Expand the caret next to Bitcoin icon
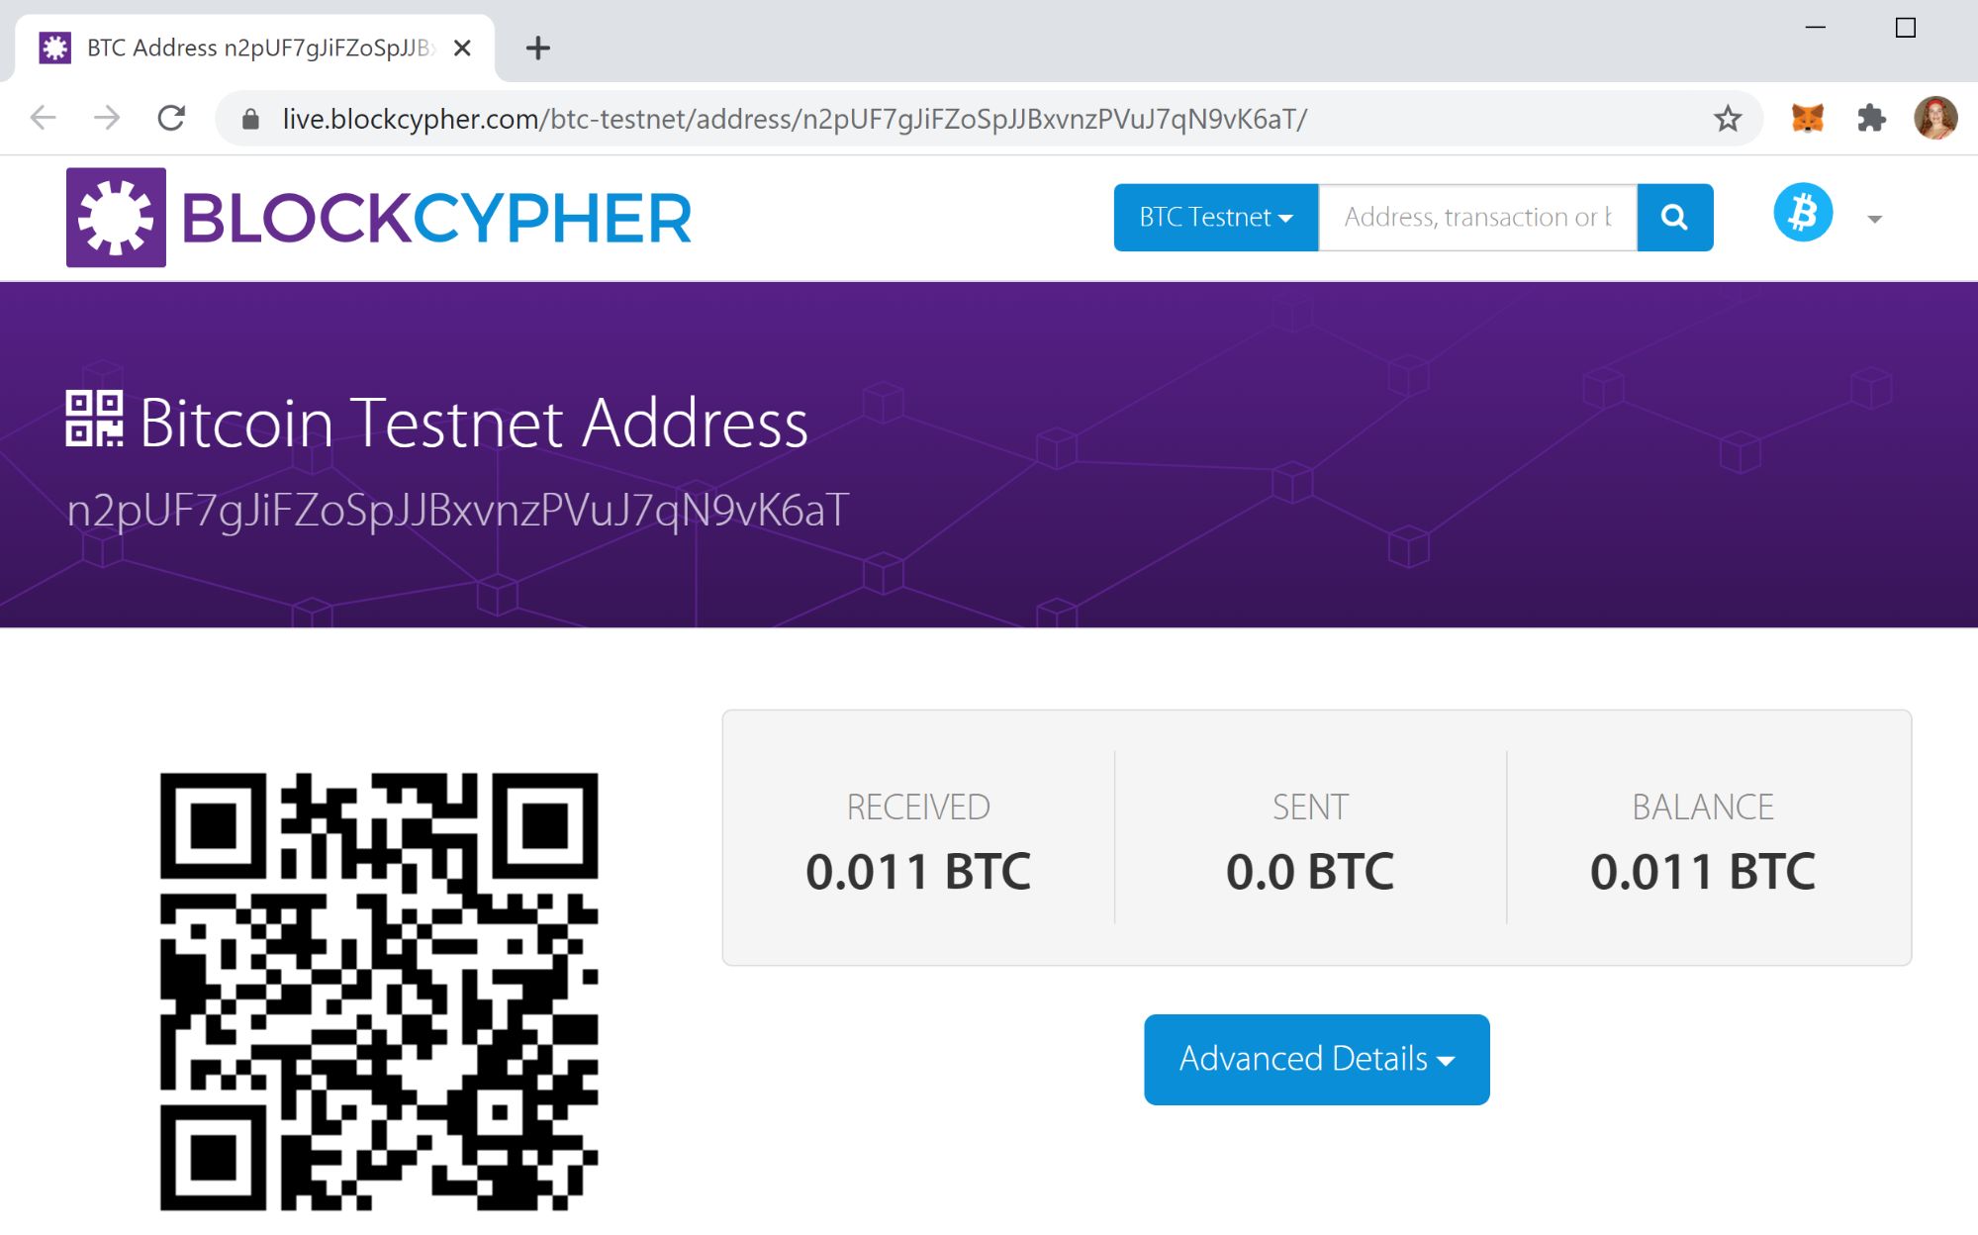This screenshot has height=1235, width=1978. (1874, 219)
